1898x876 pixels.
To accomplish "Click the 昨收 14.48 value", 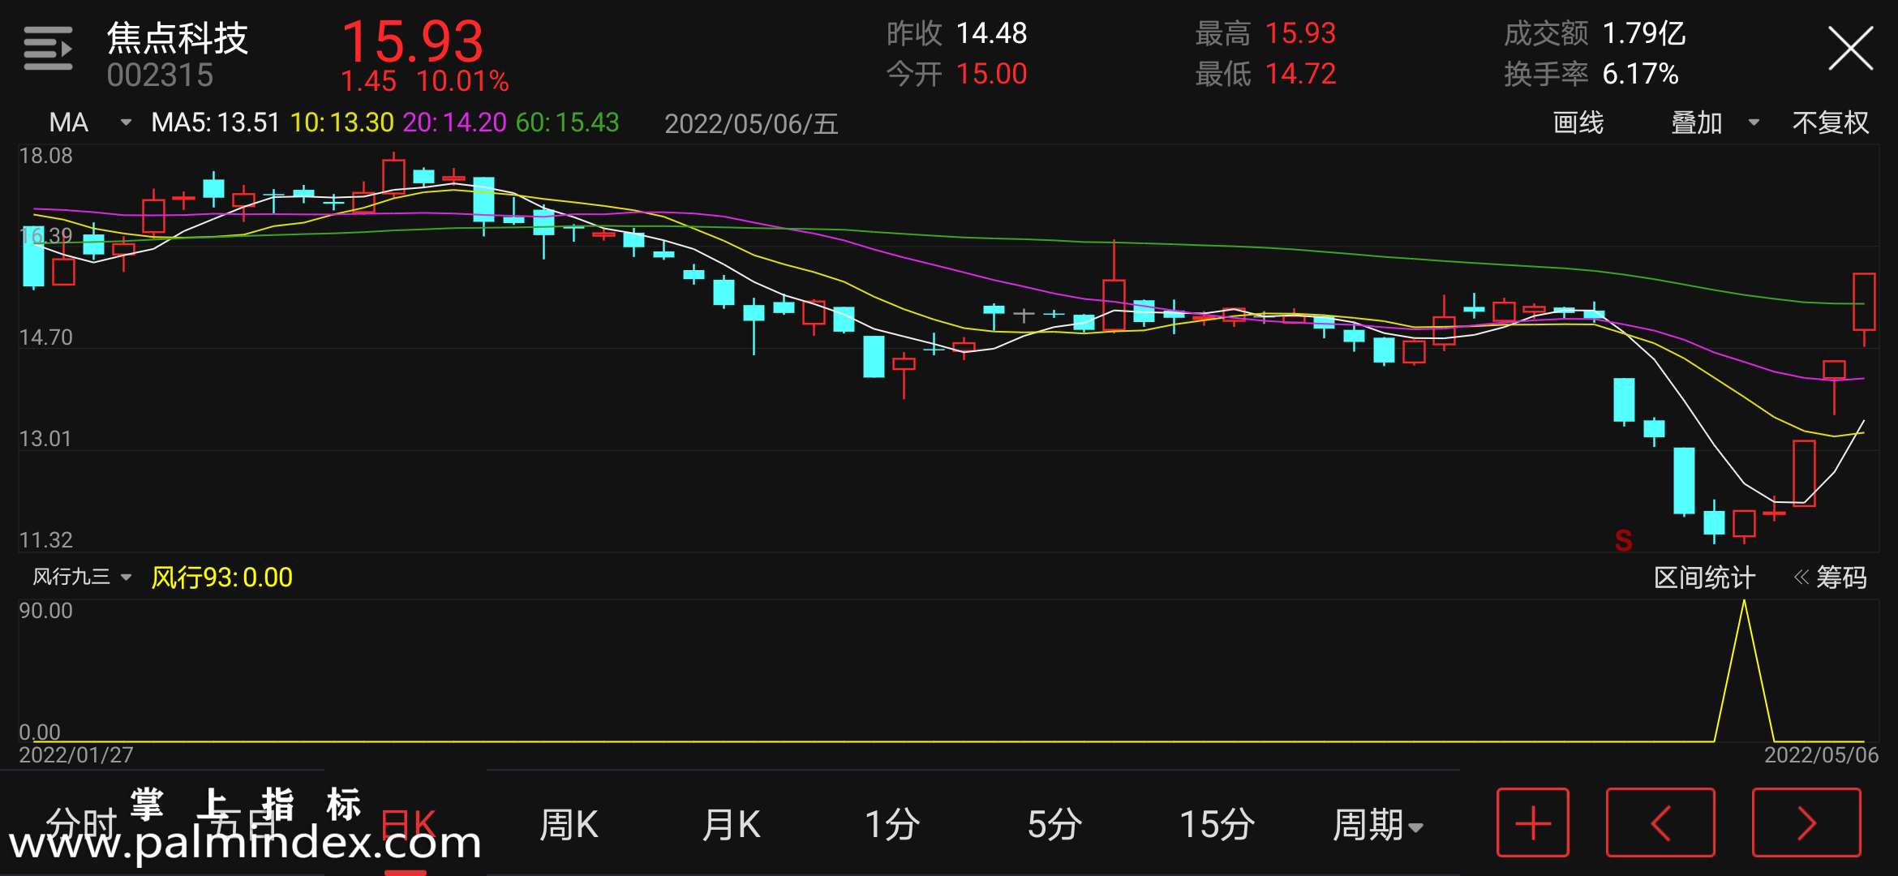I will pyautogui.click(x=956, y=33).
